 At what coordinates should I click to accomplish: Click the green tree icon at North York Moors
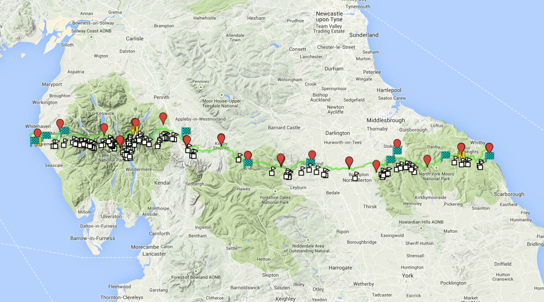[x=437, y=167]
